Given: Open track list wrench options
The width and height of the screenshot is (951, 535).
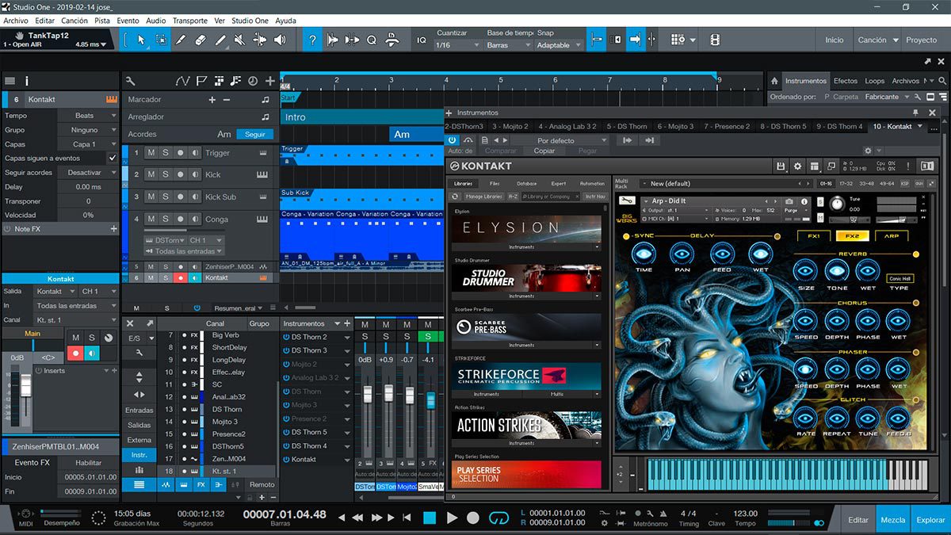Looking at the screenshot, I should coord(131,81).
